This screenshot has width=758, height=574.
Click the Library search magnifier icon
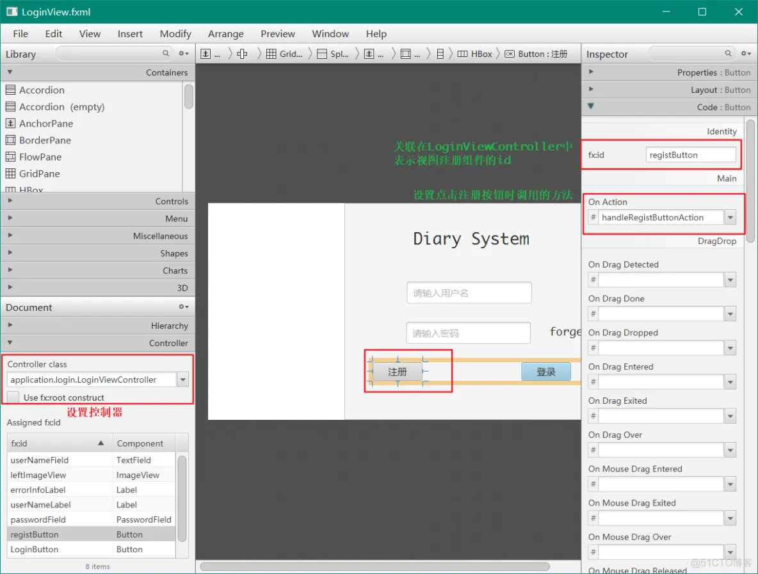coord(165,53)
